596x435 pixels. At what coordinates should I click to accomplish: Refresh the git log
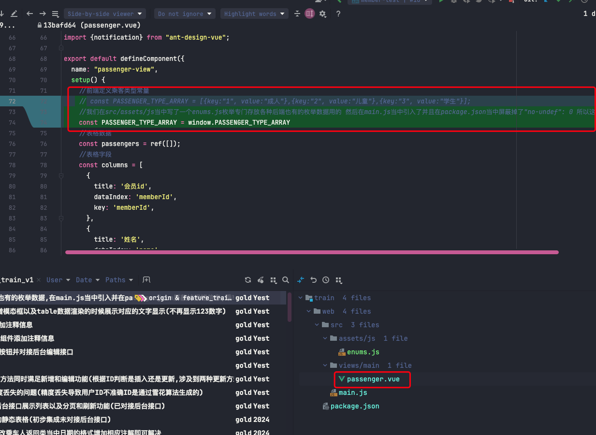[x=248, y=280]
